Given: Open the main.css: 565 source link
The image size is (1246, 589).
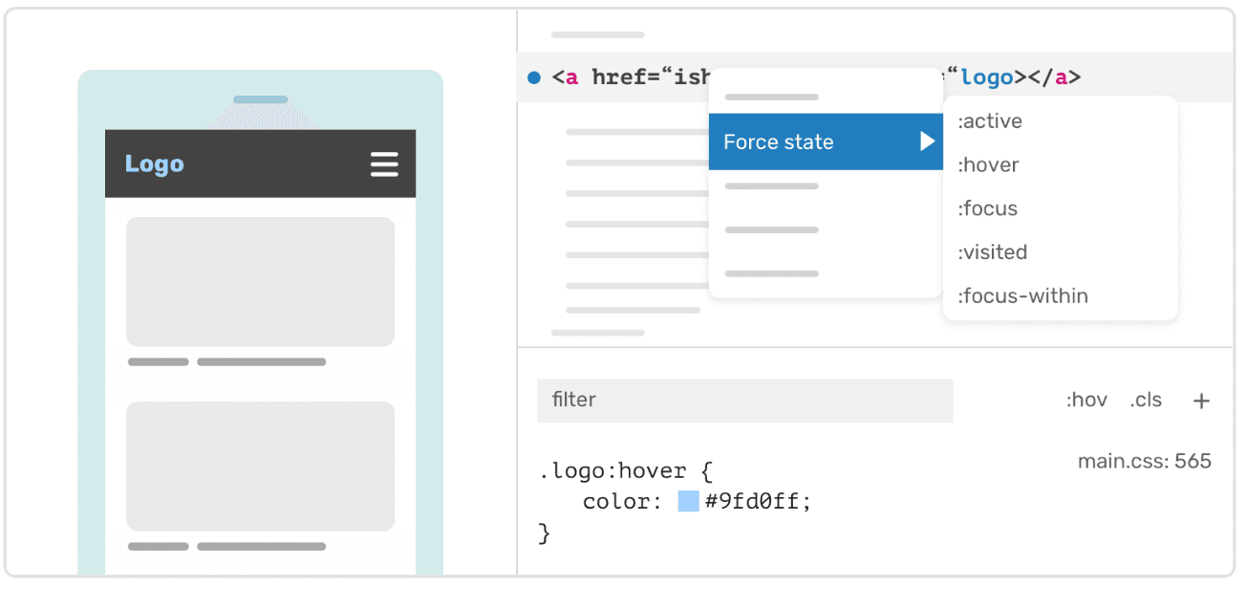Looking at the screenshot, I should [1144, 462].
